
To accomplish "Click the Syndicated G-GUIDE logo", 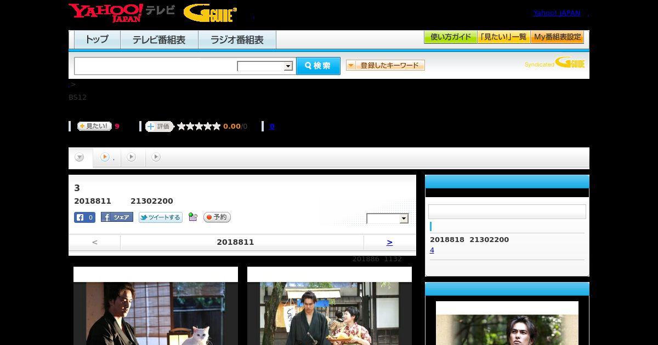I will [555, 62].
